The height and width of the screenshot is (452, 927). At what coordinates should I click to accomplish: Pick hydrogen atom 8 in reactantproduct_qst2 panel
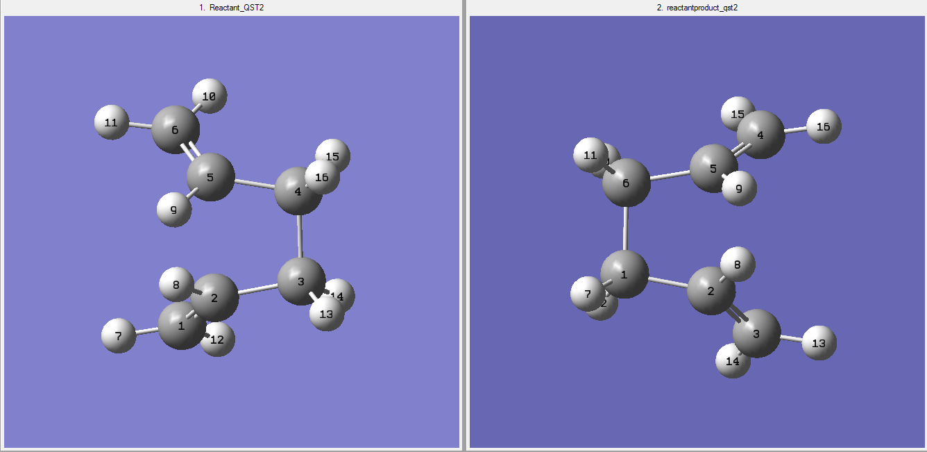738,264
